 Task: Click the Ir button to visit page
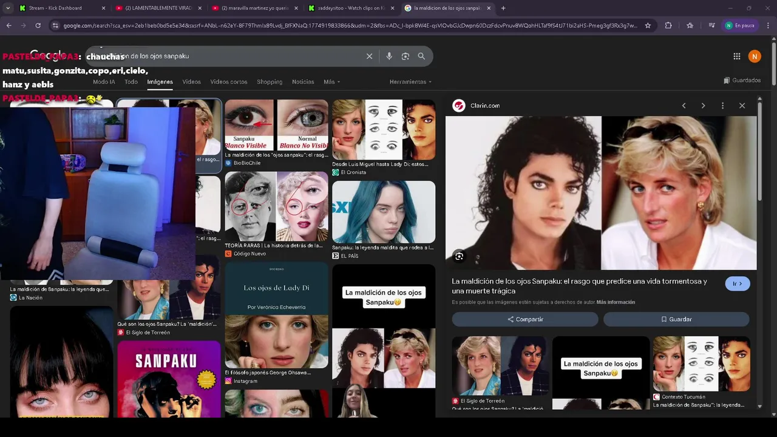(x=738, y=283)
